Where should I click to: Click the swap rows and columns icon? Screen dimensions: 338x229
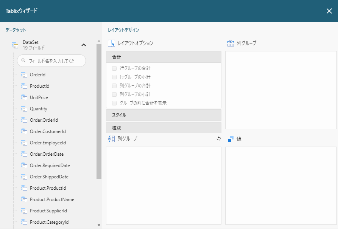[x=218, y=139]
